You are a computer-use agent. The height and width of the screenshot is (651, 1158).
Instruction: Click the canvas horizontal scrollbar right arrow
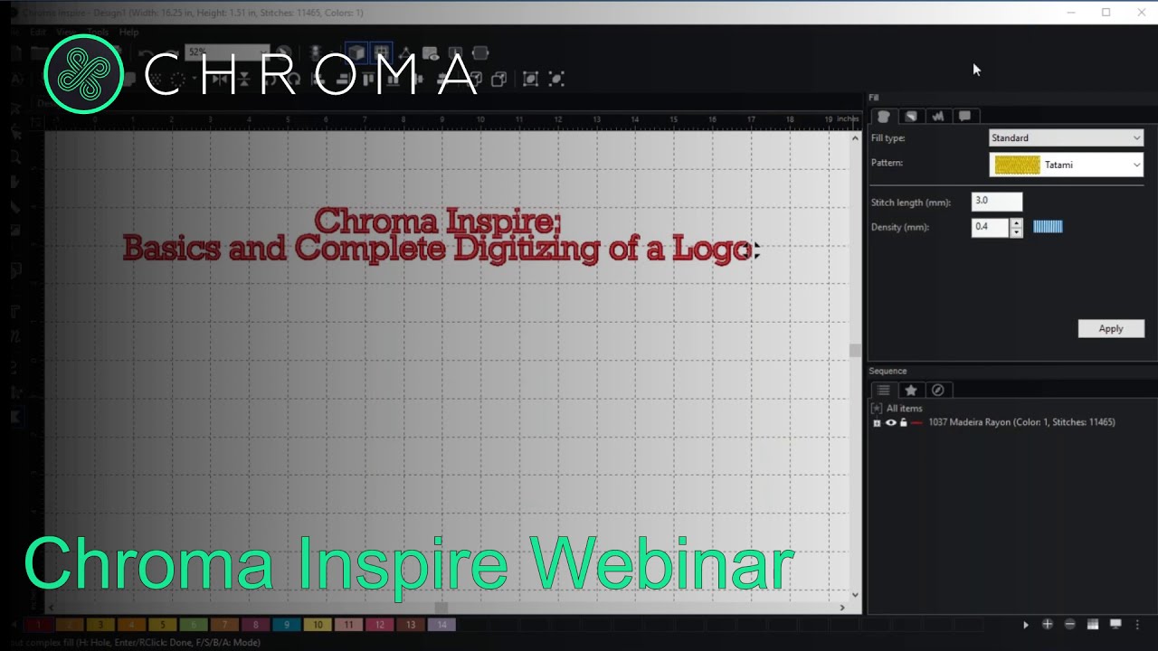842,608
